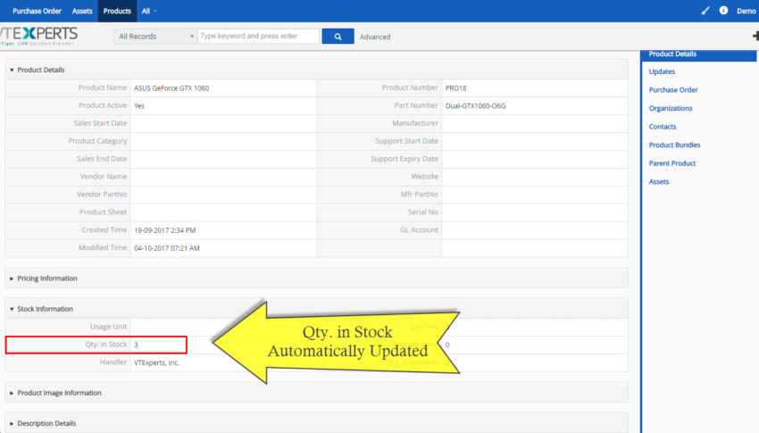Click the empty Website field

(x=534, y=177)
